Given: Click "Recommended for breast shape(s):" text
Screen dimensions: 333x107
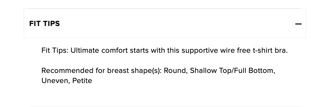Looking at the screenshot, I should [x=102, y=70].
